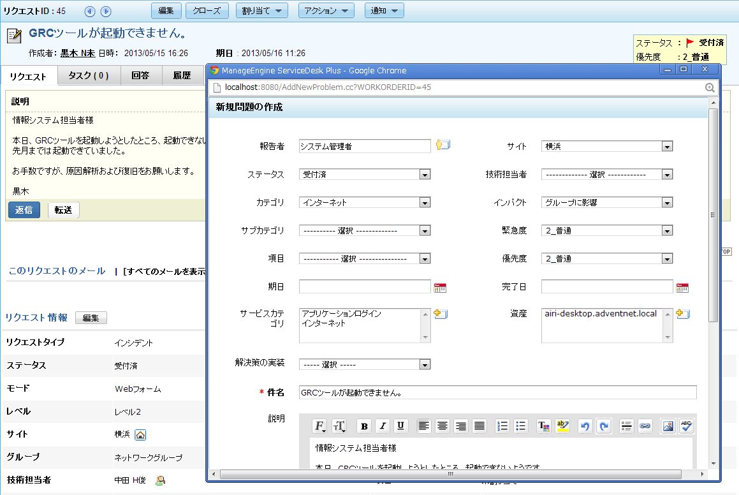Screen dimensions: 739x495
Task: Add asset with plus icon beside 資産
Action: click(682, 313)
